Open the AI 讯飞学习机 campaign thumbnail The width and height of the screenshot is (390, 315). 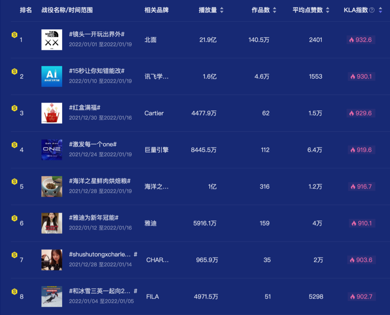pos(52,76)
